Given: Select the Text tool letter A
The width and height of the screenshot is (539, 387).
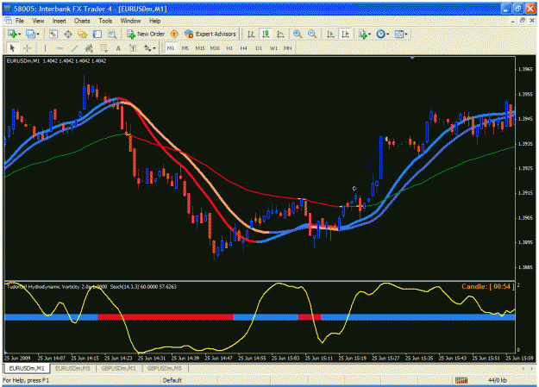Looking at the screenshot, I should pyautogui.click(x=118, y=48).
